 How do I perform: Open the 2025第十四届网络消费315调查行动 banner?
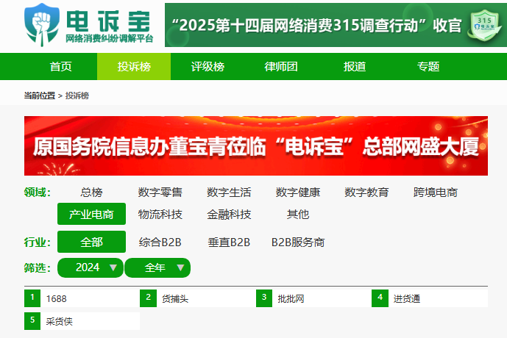(x=336, y=25)
